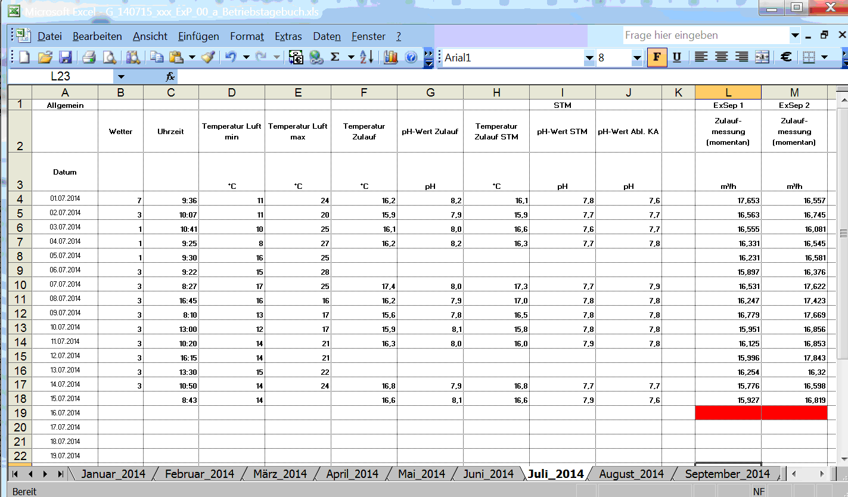The image size is (848, 497).
Task: Go to the first sheet tab arrow
Action: 15,474
